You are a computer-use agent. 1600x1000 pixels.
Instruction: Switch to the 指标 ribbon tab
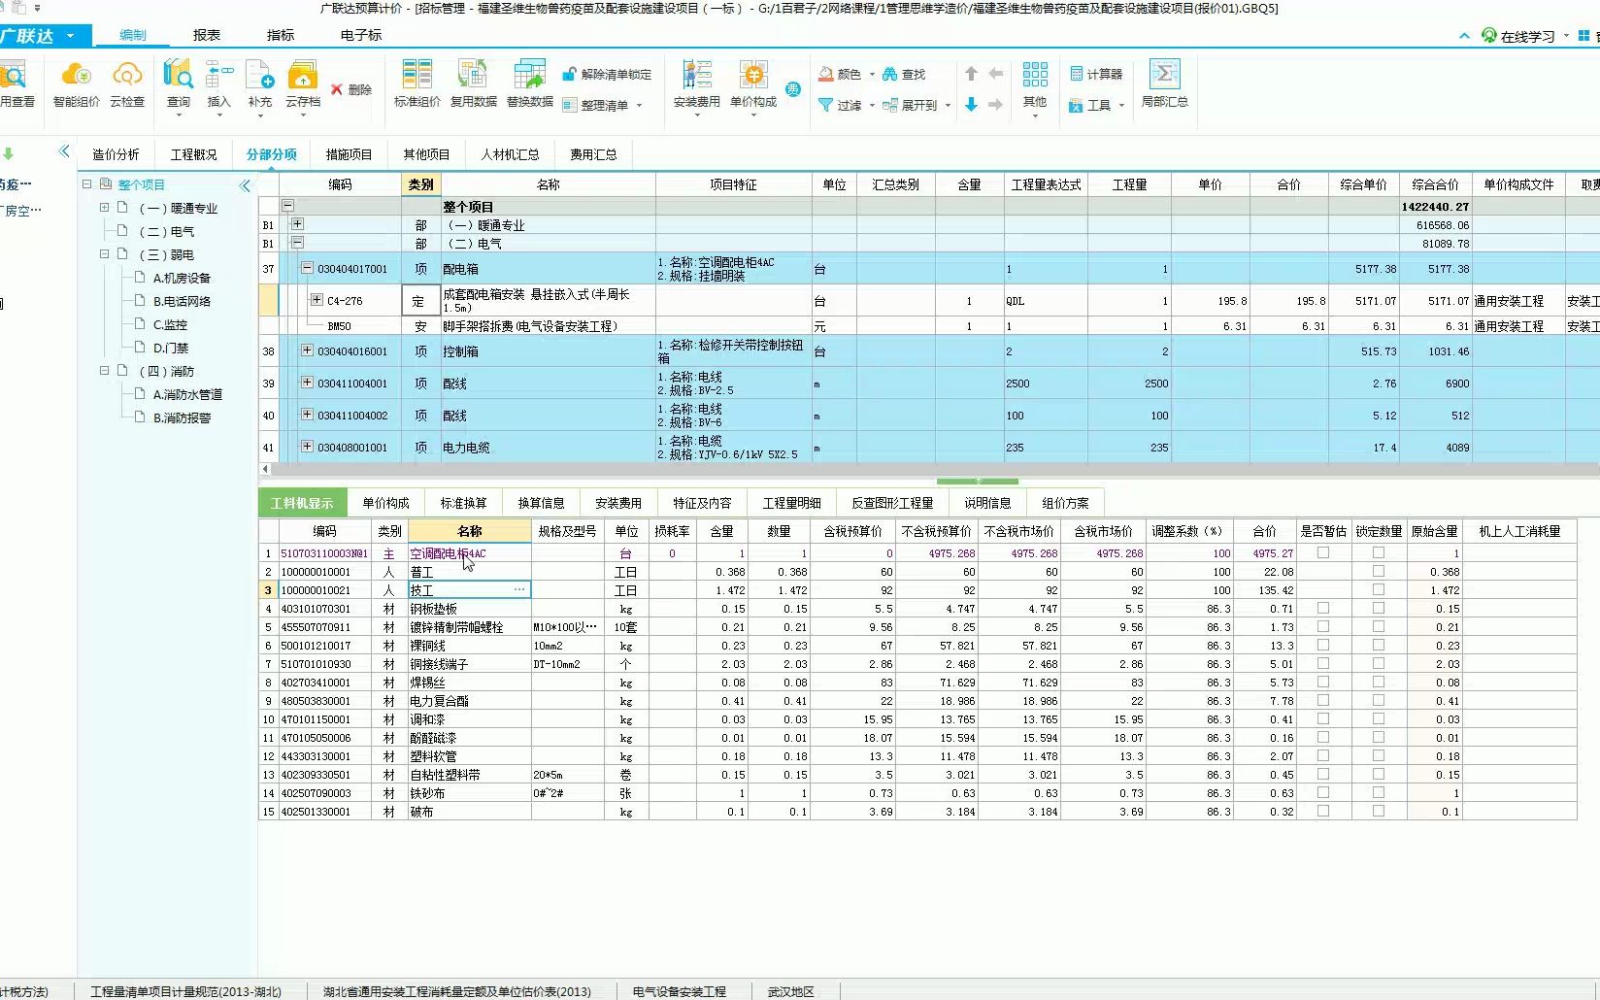point(281,35)
